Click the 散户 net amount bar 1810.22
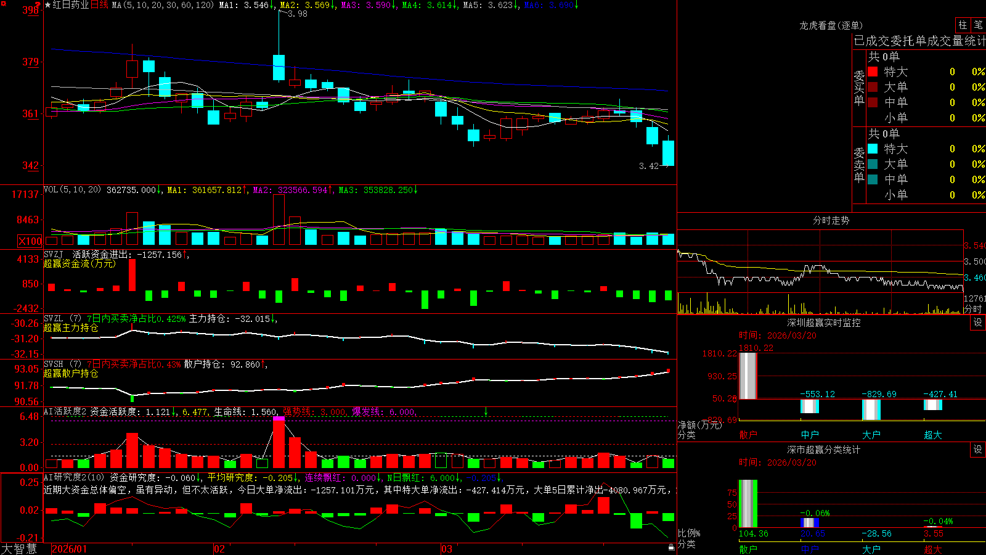 tap(748, 376)
